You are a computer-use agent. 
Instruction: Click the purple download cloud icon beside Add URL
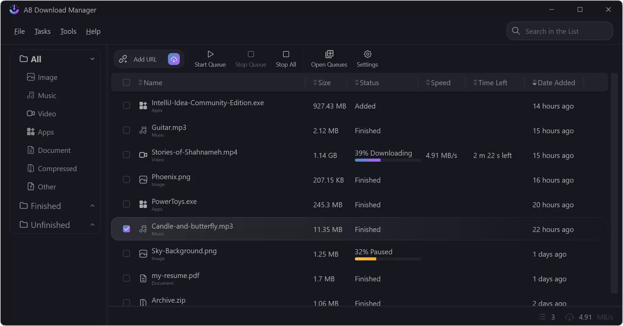[x=174, y=59]
